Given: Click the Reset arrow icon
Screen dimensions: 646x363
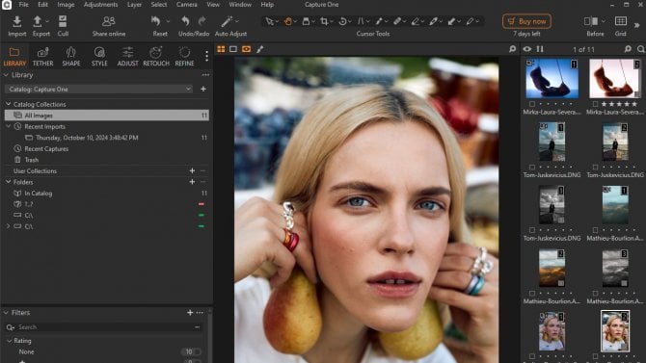Looking at the screenshot, I should 156,21.
